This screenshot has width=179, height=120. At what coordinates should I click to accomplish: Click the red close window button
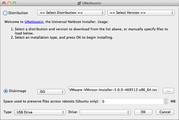coord(4,3)
